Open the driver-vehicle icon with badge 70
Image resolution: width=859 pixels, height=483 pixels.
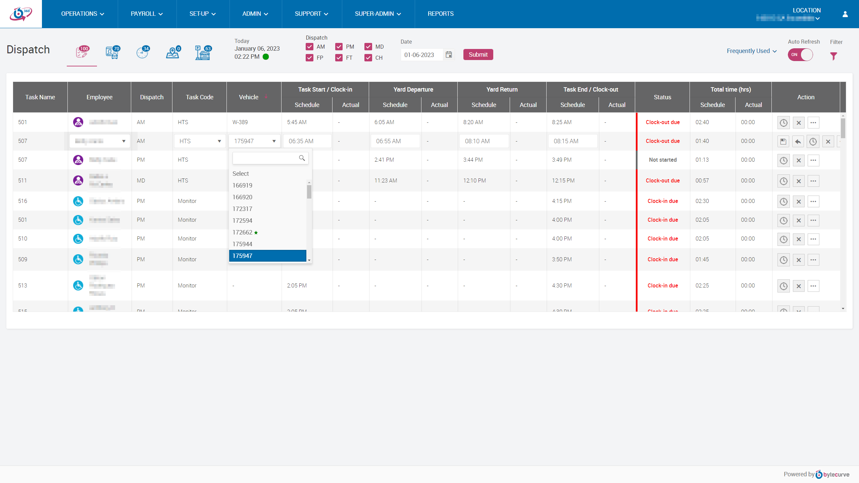(112, 52)
